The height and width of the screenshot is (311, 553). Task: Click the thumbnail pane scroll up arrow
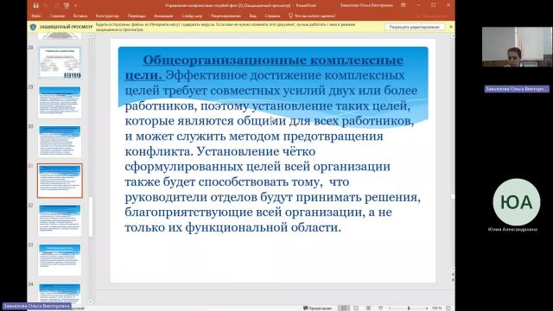[x=91, y=35]
